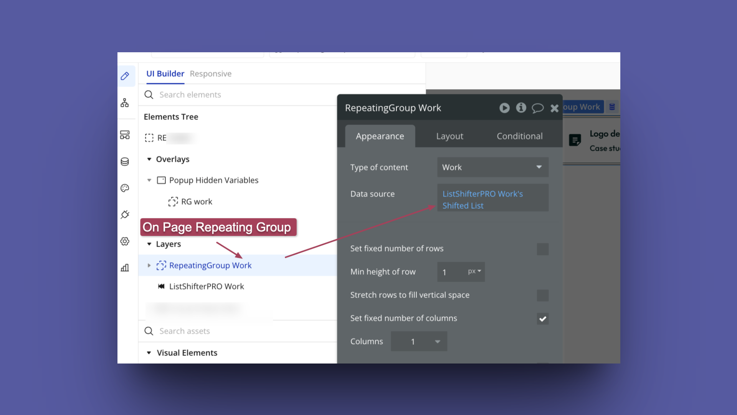Switch to the Layout tab
Viewport: 737px width, 415px height.
click(x=449, y=136)
